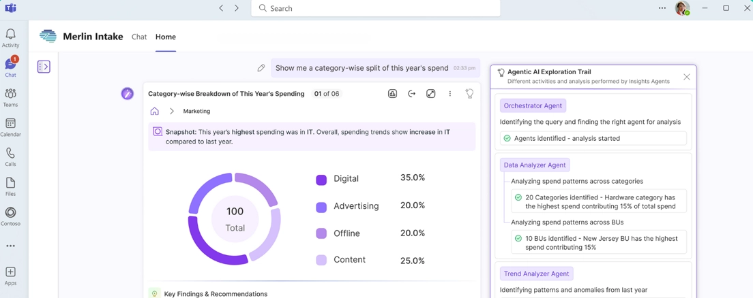Select the Content color swatch
Image resolution: width=753 pixels, height=298 pixels.
[x=321, y=260]
